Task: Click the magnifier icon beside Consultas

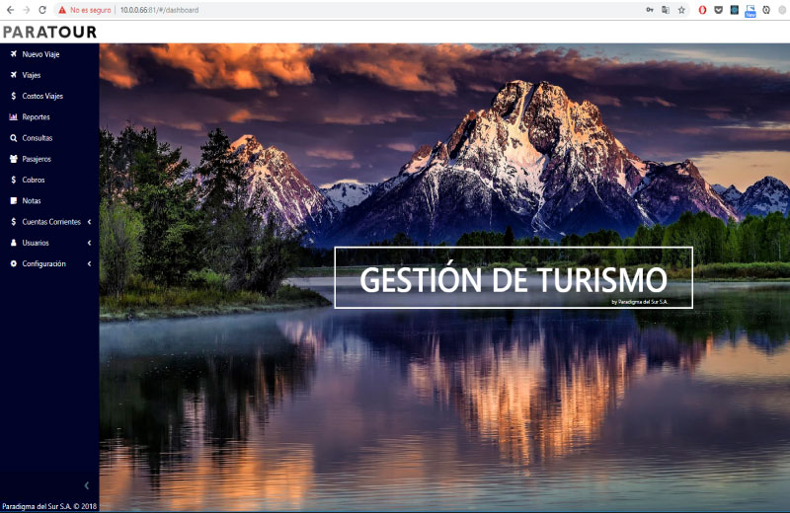Action: pos(13,138)
